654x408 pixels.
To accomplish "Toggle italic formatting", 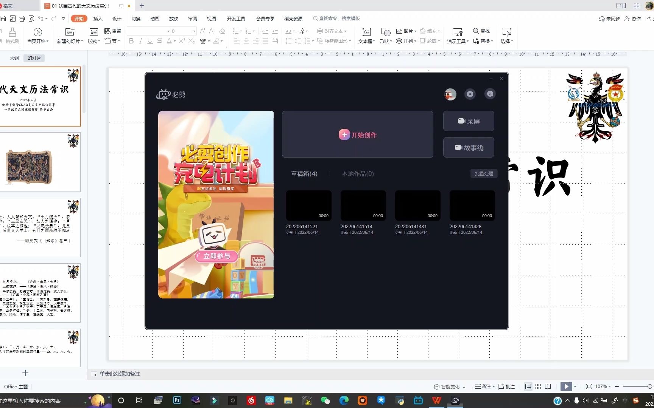I will coord(141,41).
